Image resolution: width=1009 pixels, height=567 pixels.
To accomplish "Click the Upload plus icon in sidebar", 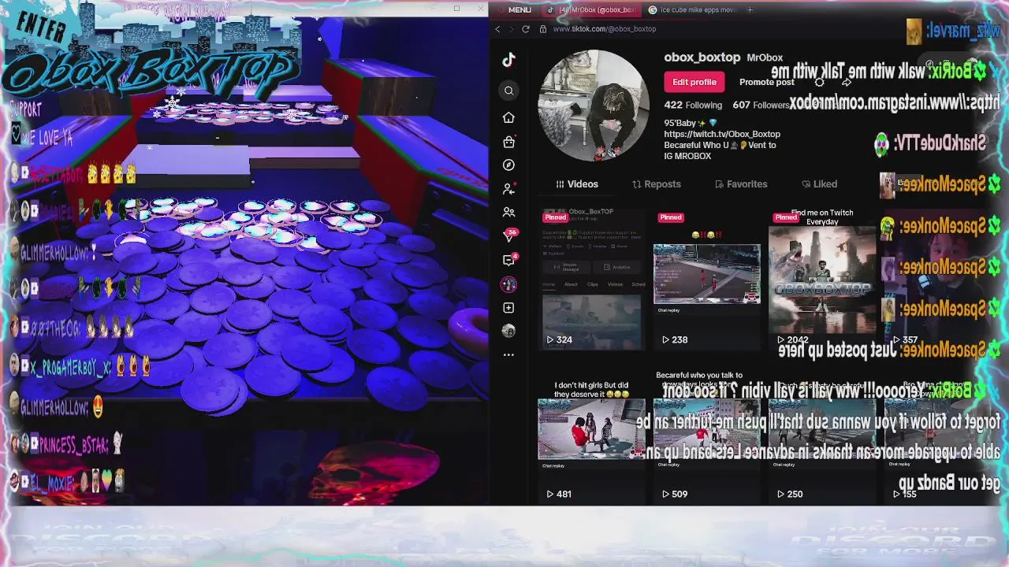I will pos(508,307).
